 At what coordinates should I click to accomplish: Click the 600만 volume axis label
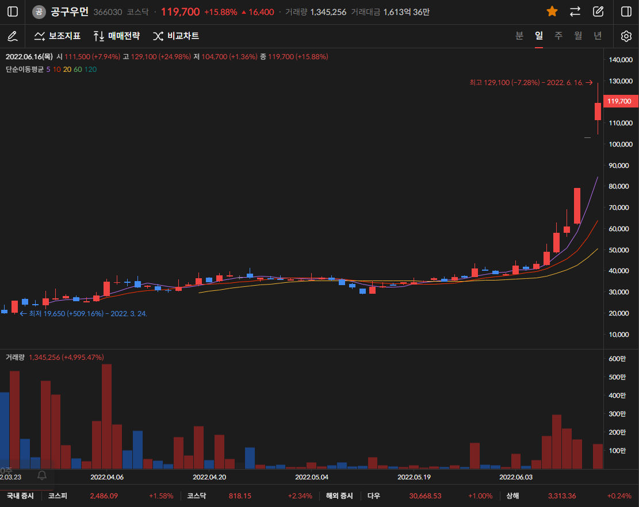point(617,359)
